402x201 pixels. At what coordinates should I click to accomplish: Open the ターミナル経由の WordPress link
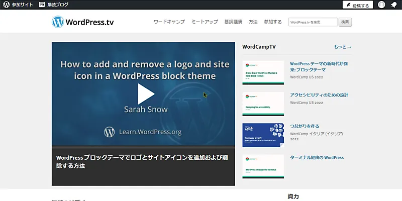pyautogui.click(x=317, y=157)
